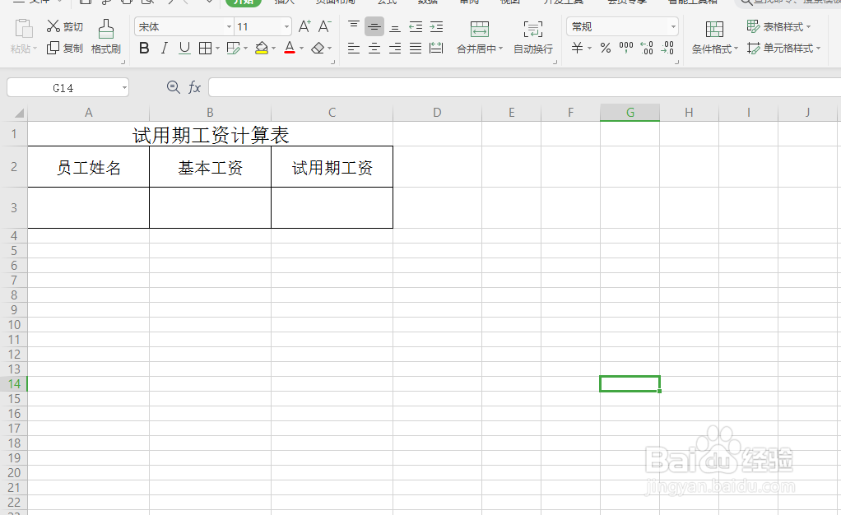841x515 pixels.
Task: Open 表格样式 table styles dropdown
Action: pos(778,26)
